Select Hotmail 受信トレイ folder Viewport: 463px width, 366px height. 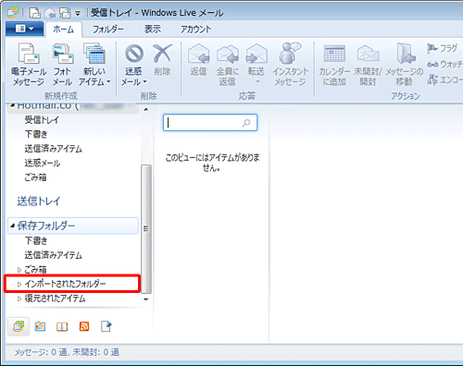tap(42, 120)
